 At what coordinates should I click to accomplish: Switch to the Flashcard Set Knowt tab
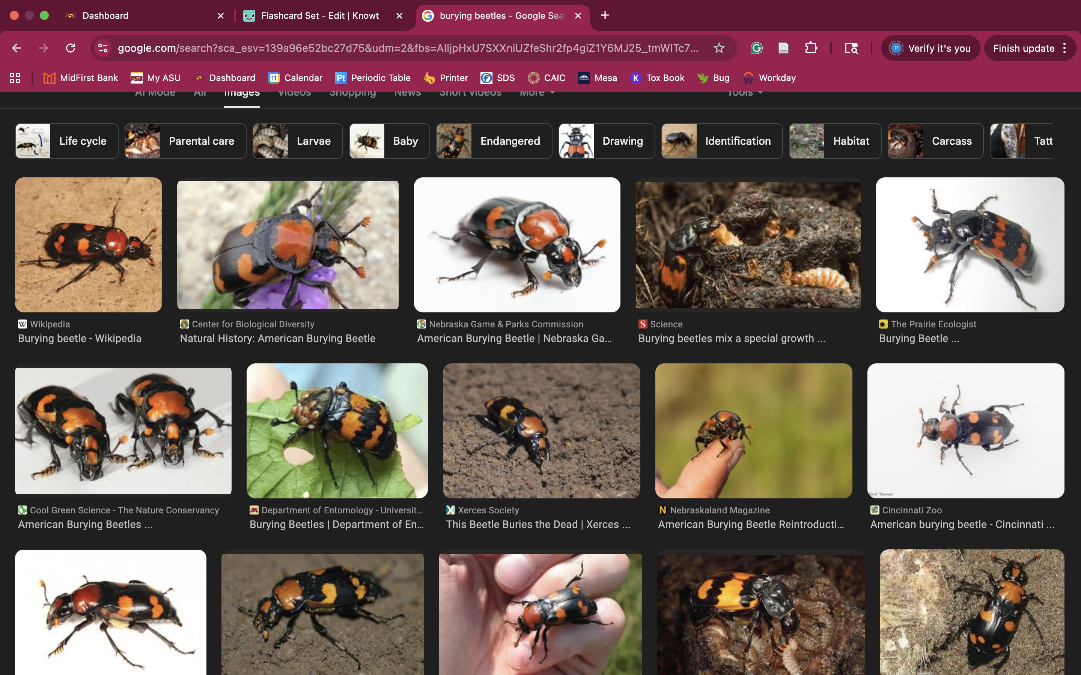click(319, 16)
